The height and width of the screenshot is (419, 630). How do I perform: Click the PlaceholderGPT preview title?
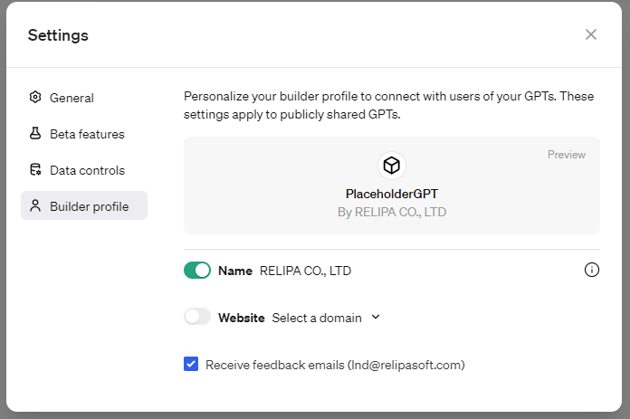click(x=391, y=194)
